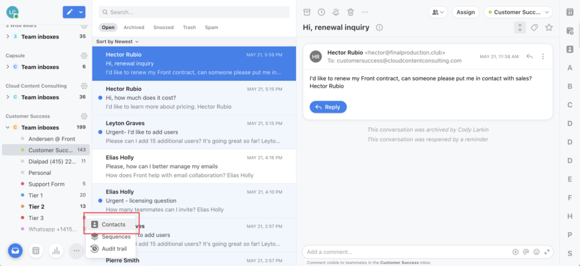The image size is (580, 266).
Task: Expand the Capsule Team inboxes
Action: point(7,67)
